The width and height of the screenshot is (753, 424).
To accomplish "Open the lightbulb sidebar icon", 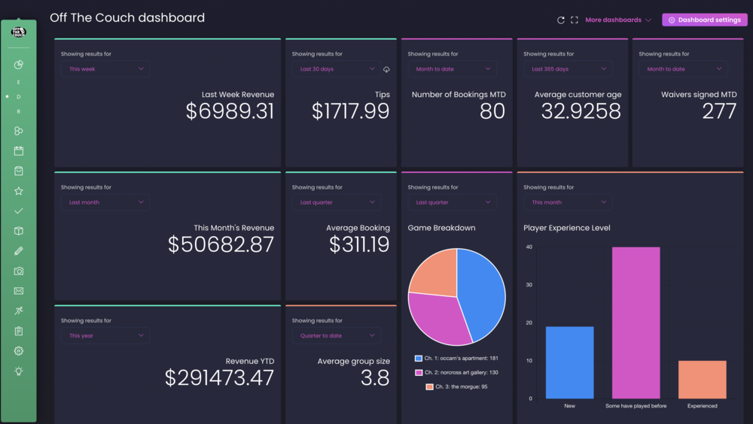I will point(19,371).
